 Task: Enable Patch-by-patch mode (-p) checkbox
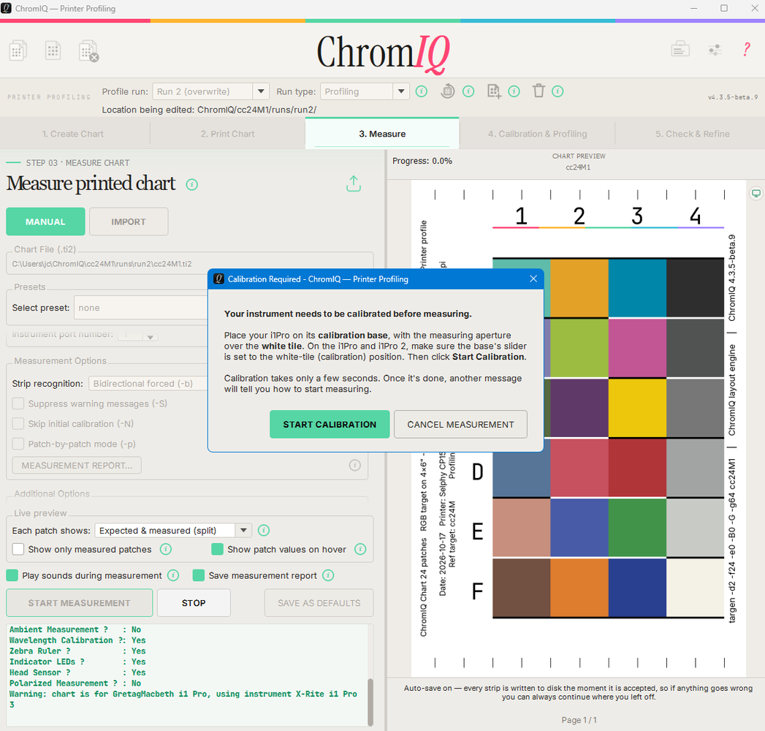(18, 444)
